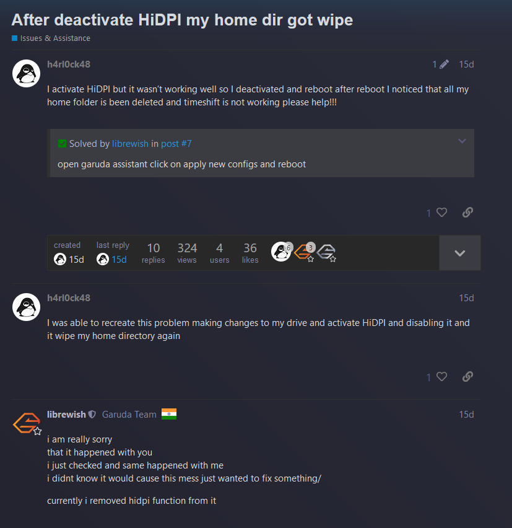Click the pencil edit history icon
The image size is (512, 528).
pos(444,64)
